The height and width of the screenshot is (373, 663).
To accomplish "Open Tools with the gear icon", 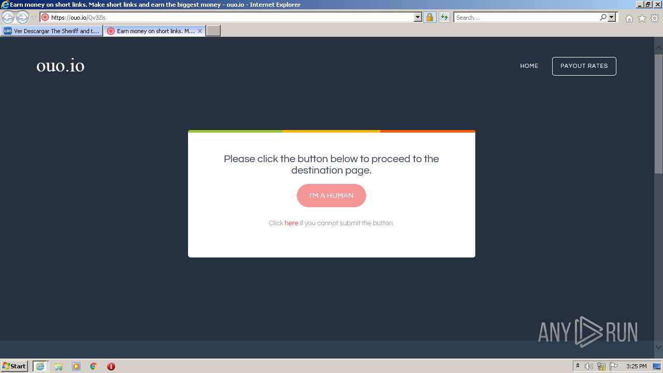I will click(655, 18).
